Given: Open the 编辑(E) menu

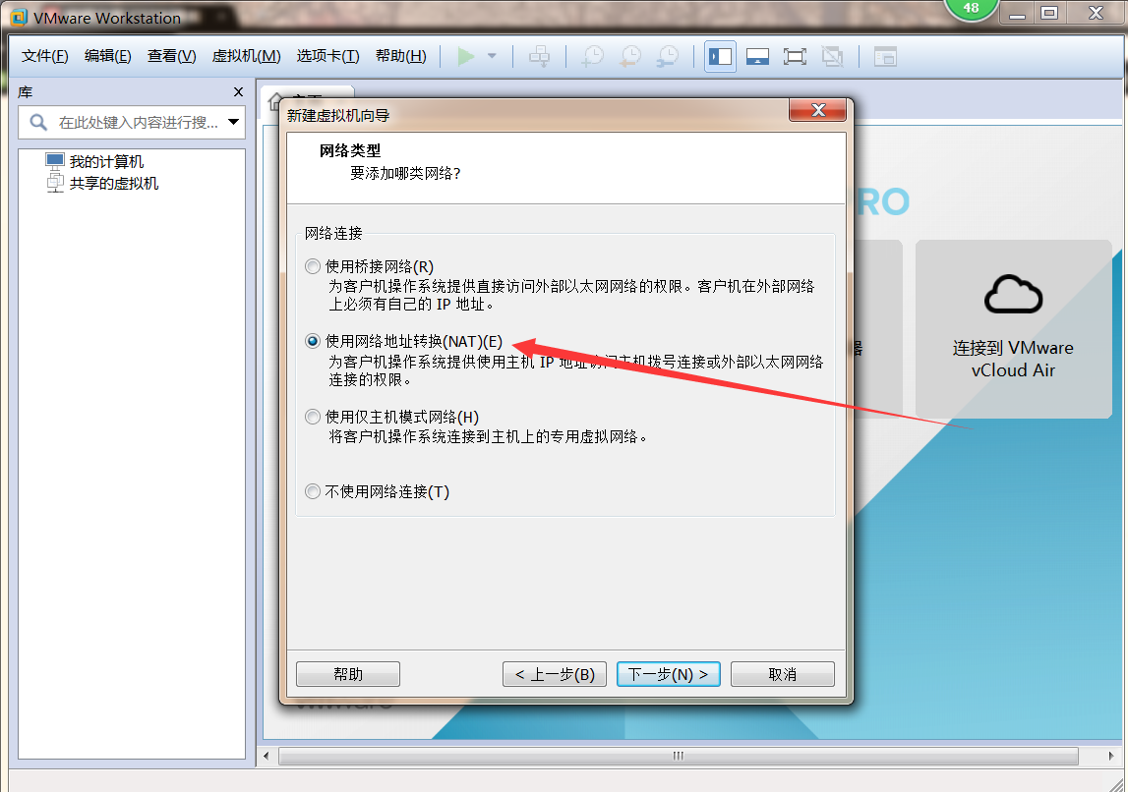Looking at the screenshot, I should click(x=108, y=56).
